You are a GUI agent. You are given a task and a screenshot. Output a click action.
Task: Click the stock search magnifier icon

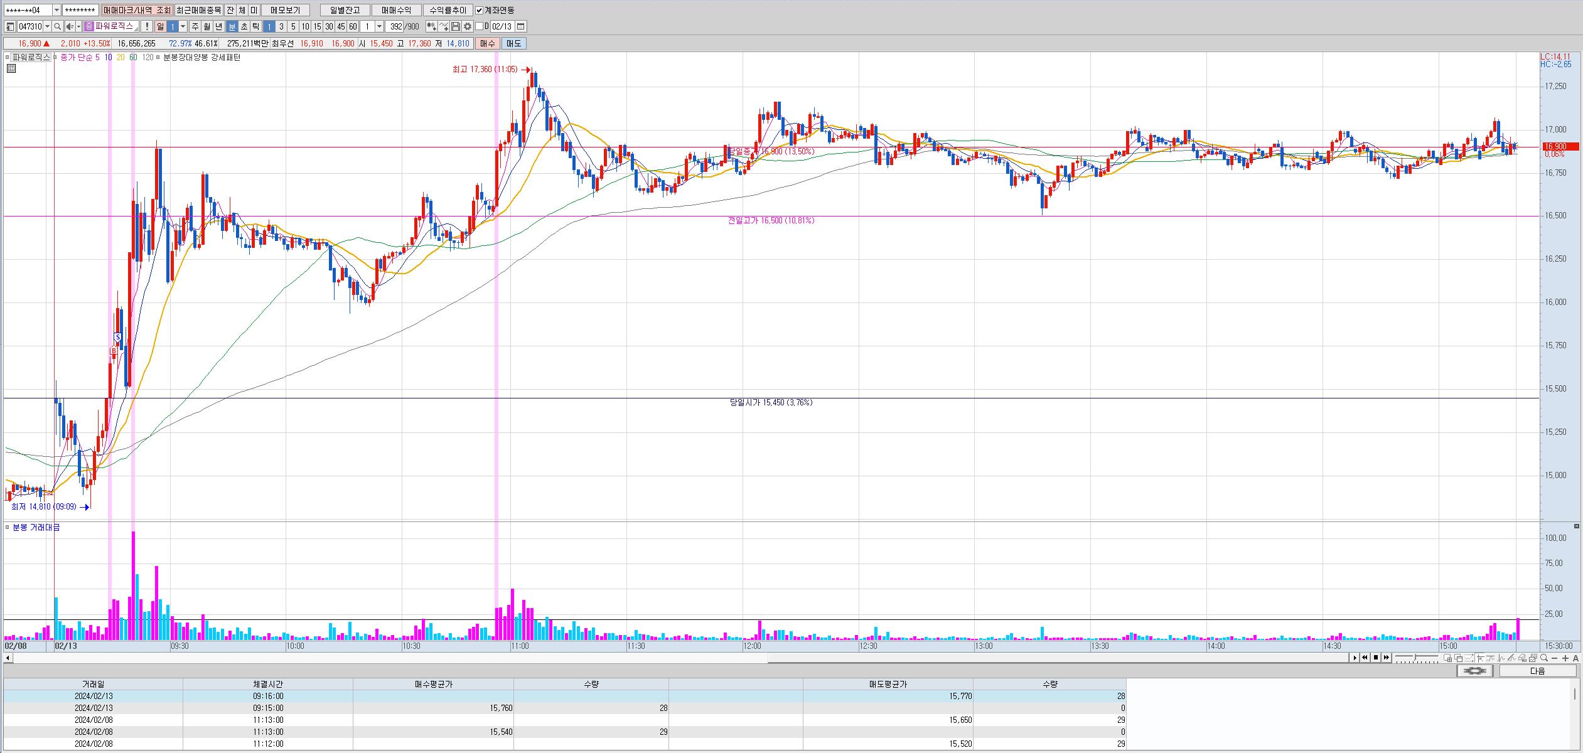coord(58,26)
